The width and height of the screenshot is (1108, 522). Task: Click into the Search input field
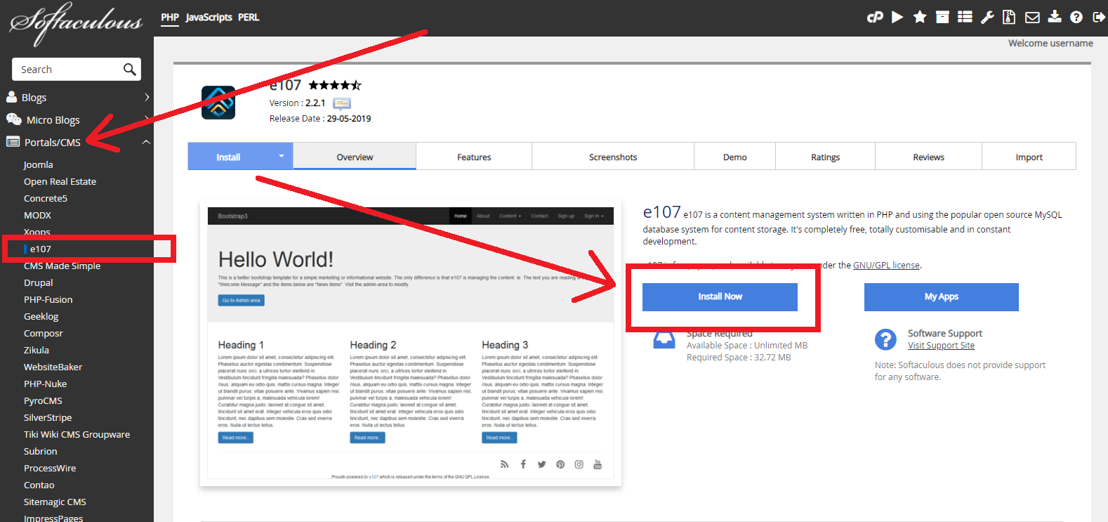67,70
